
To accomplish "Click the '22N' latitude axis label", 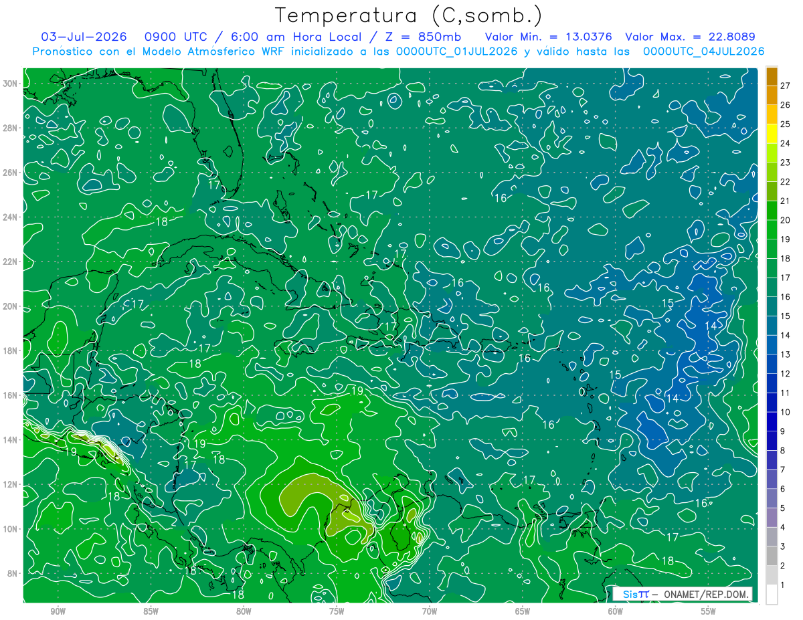I will [11, 262].
